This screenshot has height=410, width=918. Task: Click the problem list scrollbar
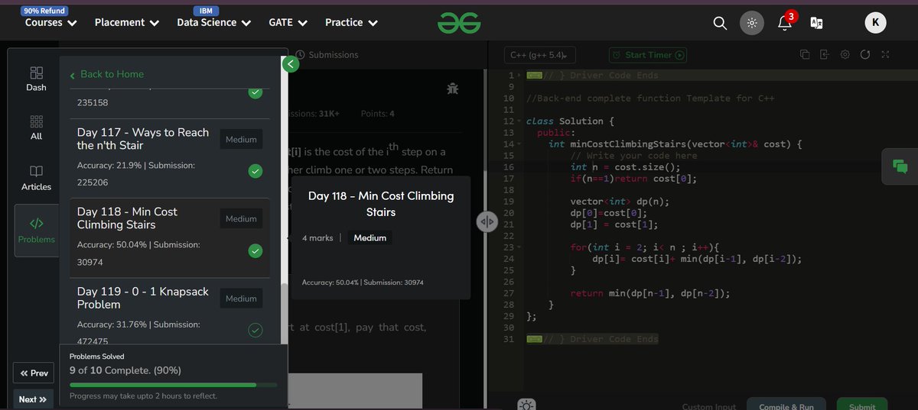point(285,313)
